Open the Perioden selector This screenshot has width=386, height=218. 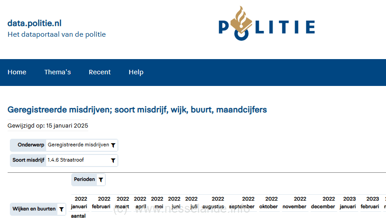88,180
